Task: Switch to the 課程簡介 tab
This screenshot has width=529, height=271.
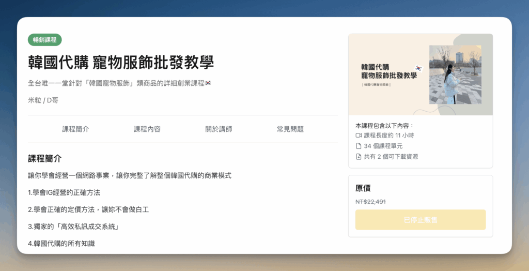Action: point(75,129)
